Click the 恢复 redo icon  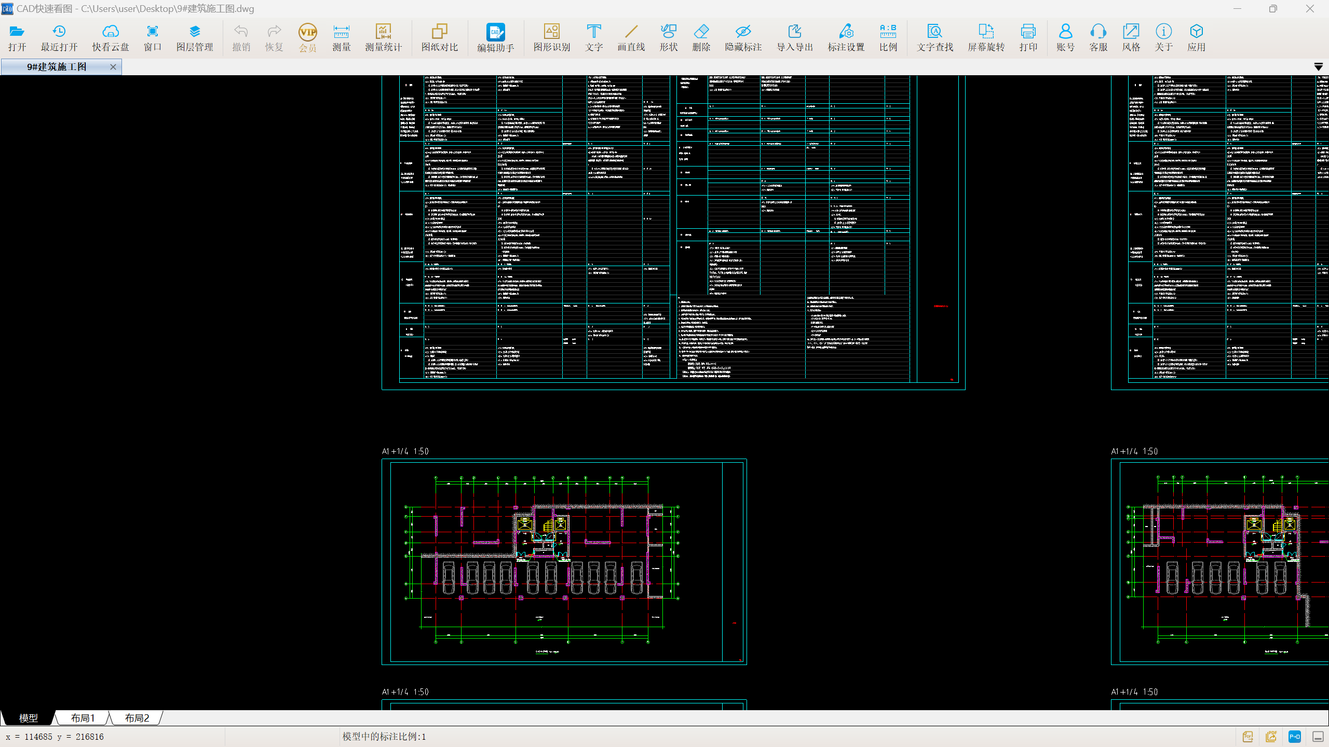[x=274, y=37]
